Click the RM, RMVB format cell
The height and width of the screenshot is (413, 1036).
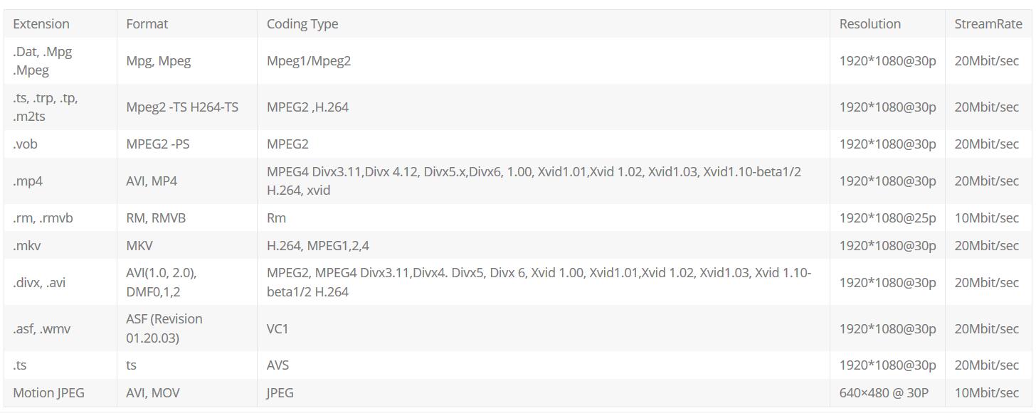tap(156, 218)
